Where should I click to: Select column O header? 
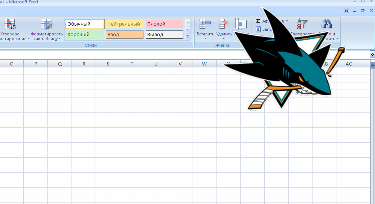[12, 64]
